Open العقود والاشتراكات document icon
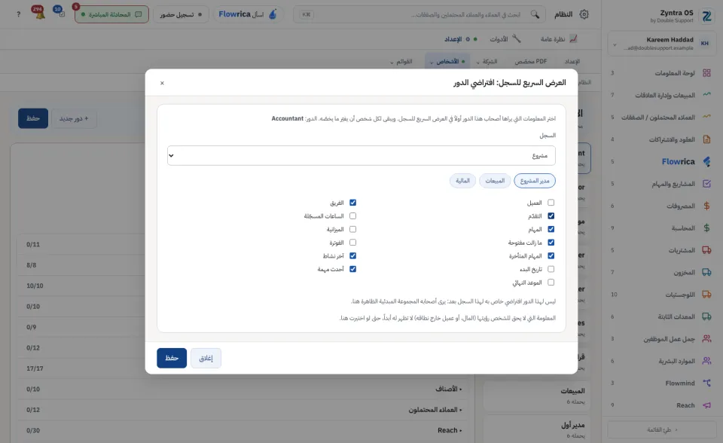Image resolution: width=723 pixels, height=443 pixels. point(706,139)
